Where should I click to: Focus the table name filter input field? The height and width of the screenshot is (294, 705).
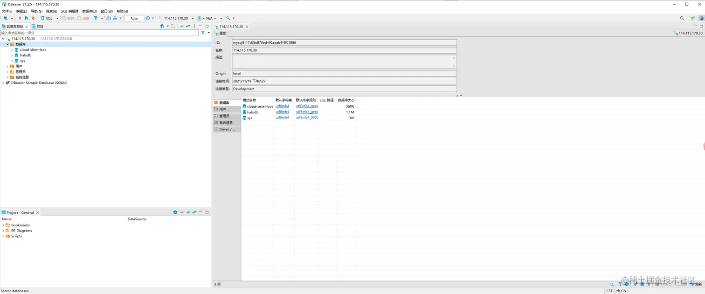click(99, 33)
